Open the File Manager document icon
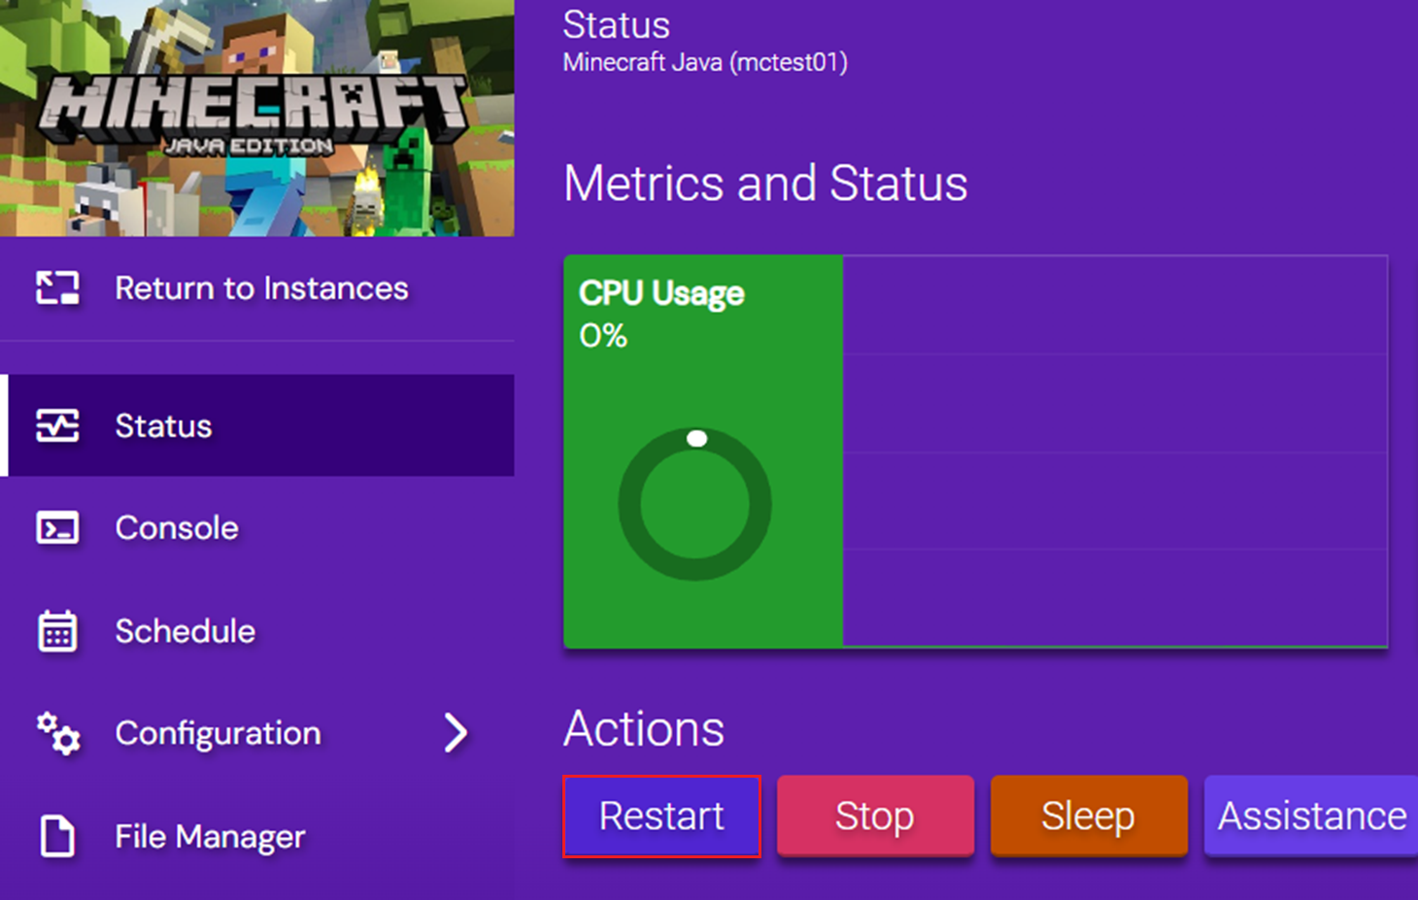The height and width of the screenshot is (900, 1418). click(57, 836)
